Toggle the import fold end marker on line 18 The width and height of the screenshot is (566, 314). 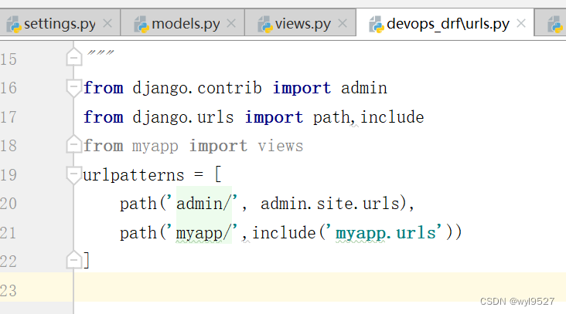point(74,144)
